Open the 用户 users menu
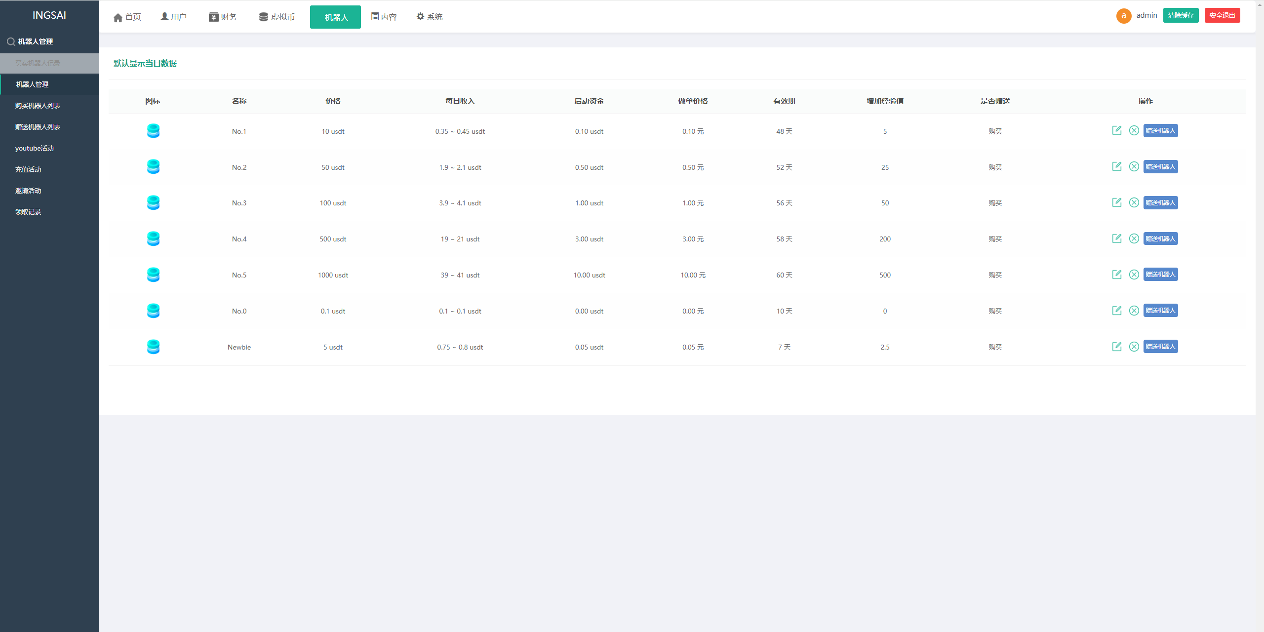 (x=174, y=17)
